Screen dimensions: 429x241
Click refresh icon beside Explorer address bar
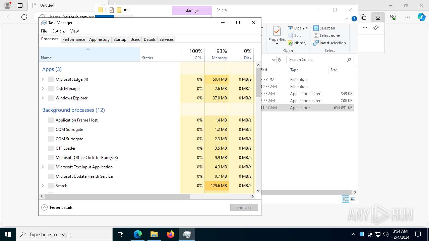pos(280,60)
